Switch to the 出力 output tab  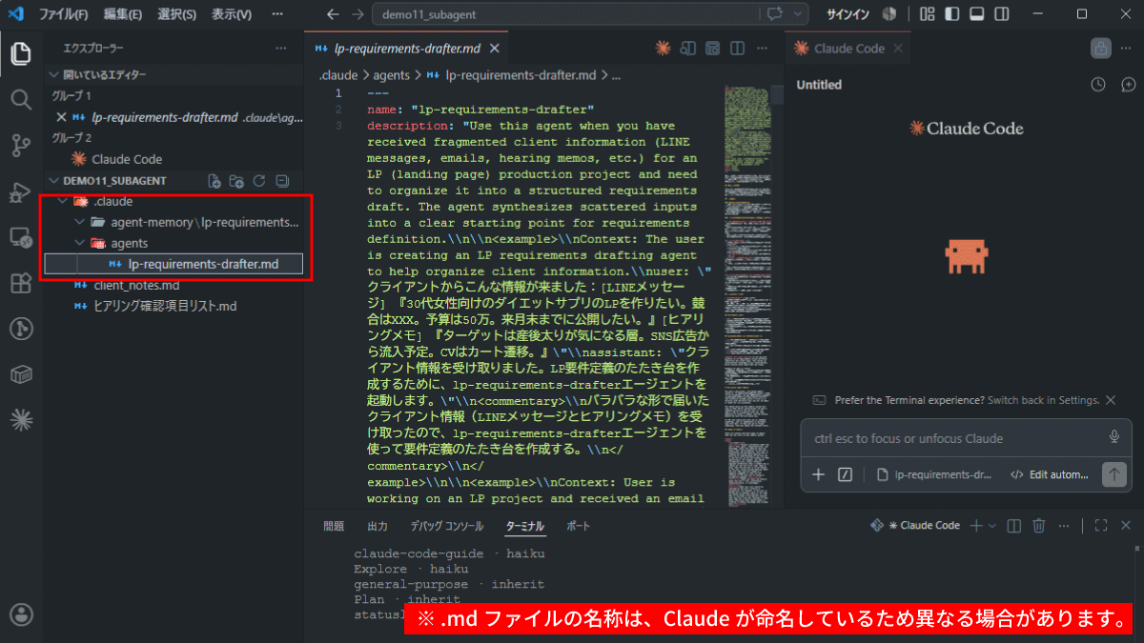click(x=378, y=526)
